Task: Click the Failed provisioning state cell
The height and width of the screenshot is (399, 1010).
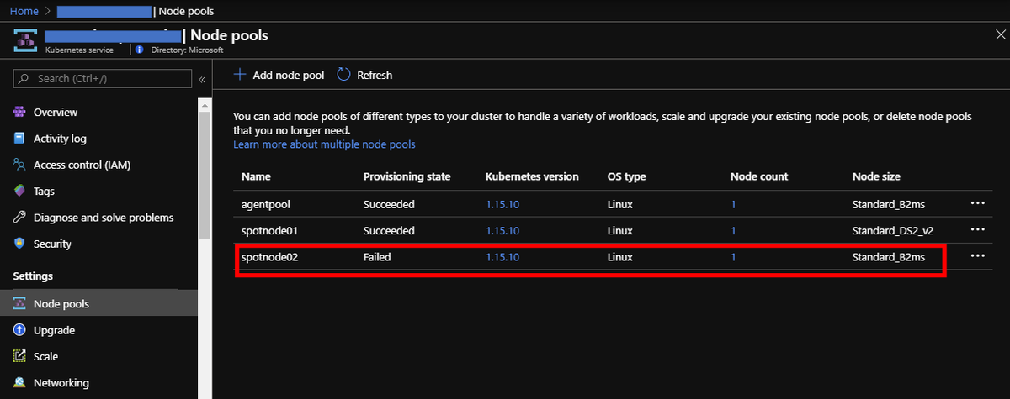Action: [x=377, y=257]
